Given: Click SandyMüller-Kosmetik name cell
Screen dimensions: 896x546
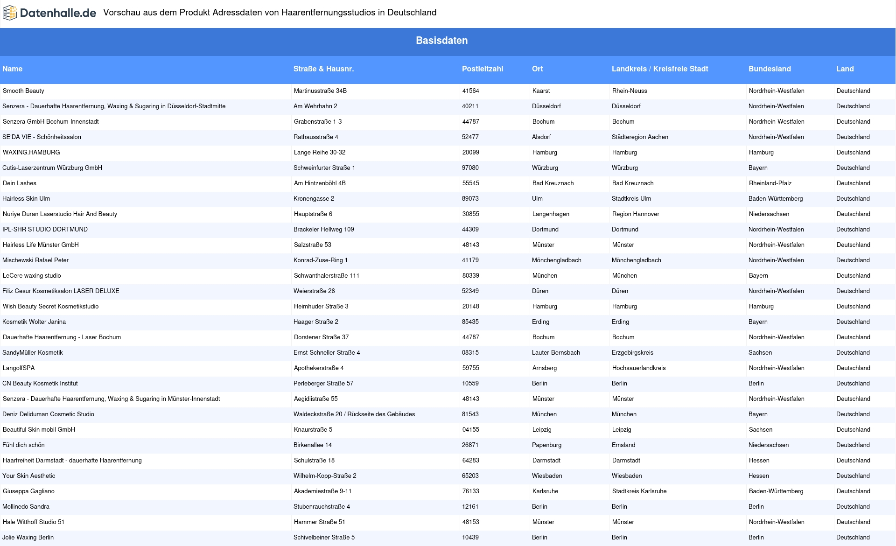Looking at the screenshot, I should (33, 353).
